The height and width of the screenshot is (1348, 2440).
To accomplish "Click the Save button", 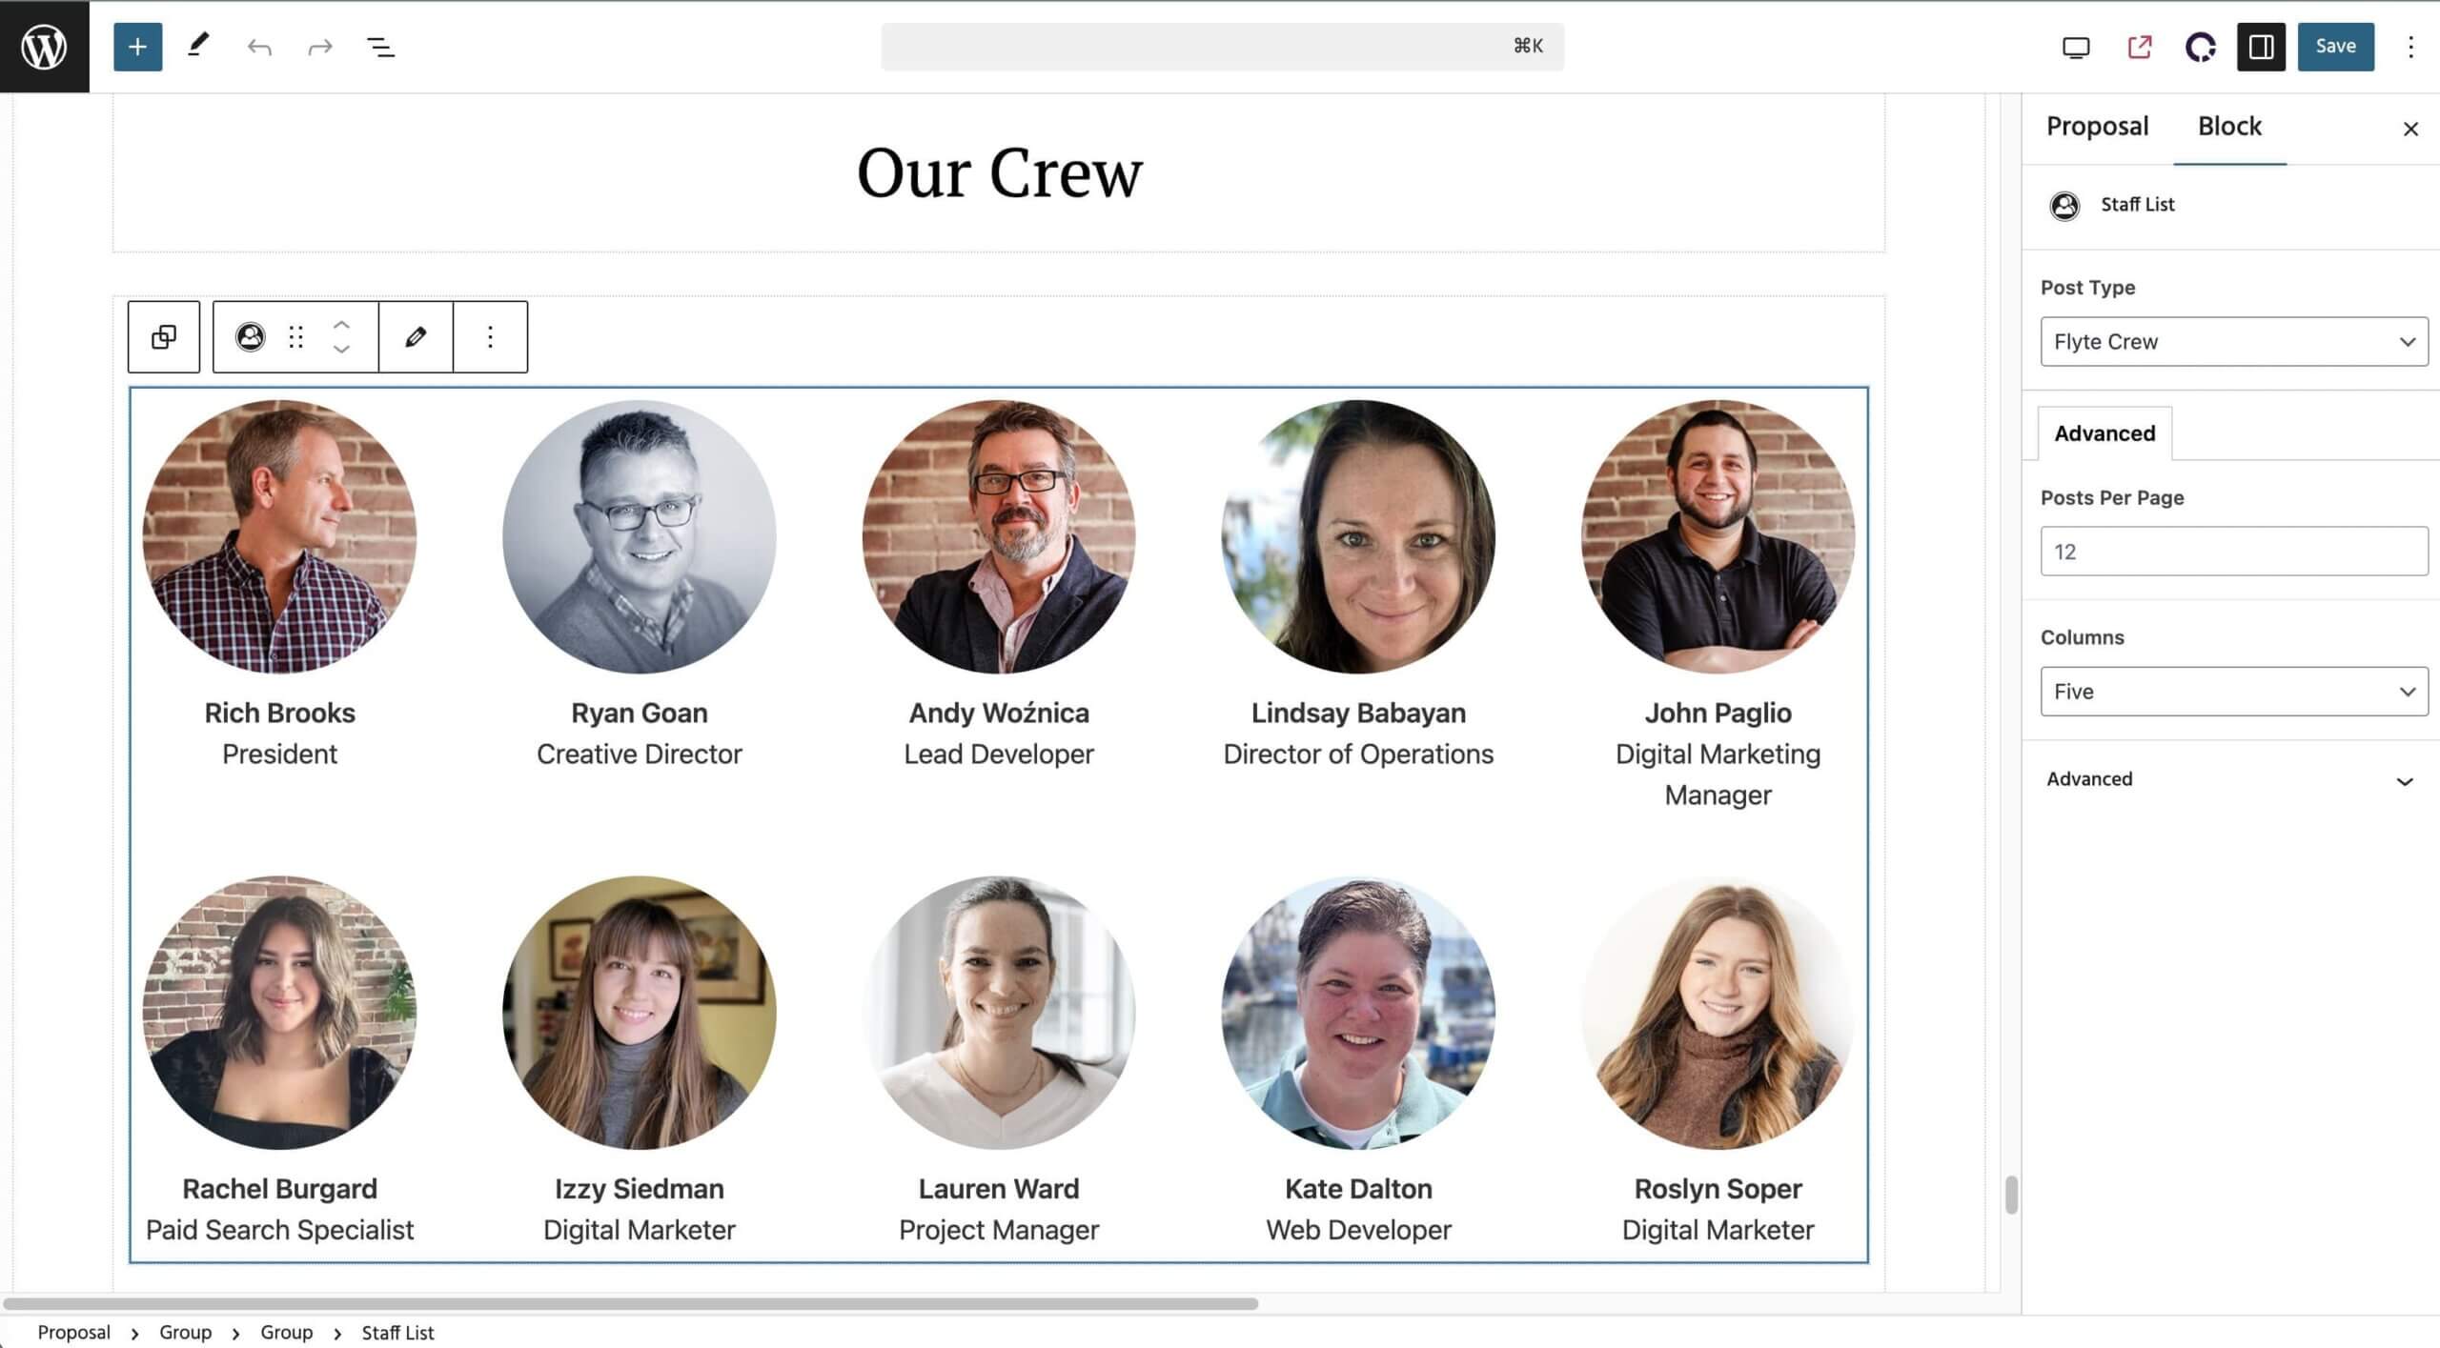I will tap(2335, 47).
